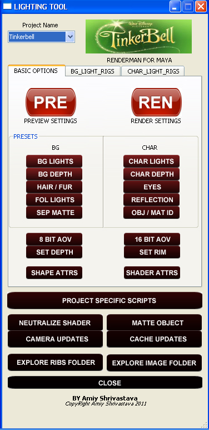This screenshot has width=209, height=430.
Task: Apply the CHAR DEPTH preset
Action: coord(152,174)
